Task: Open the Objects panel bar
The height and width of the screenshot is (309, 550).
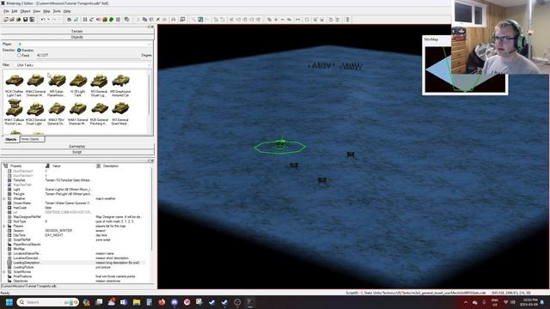Action: [76, 37]
